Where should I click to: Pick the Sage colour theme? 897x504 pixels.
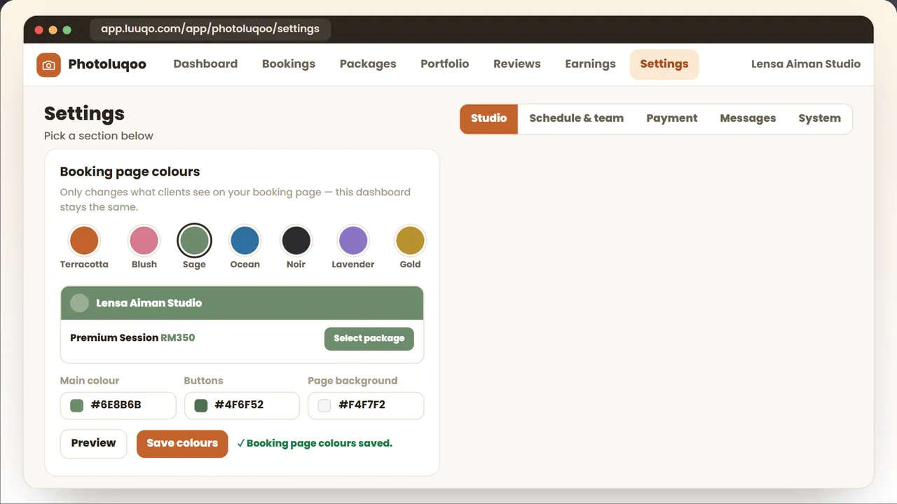(194, 241)
